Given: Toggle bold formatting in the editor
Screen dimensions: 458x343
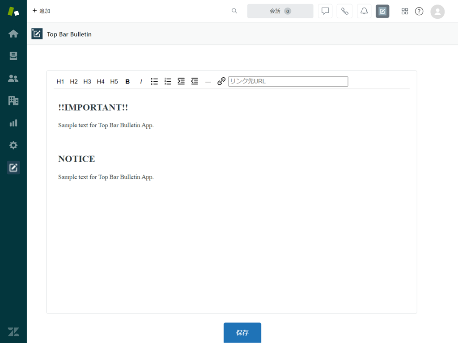Looking at the screenshot, I should pos(127,81).
